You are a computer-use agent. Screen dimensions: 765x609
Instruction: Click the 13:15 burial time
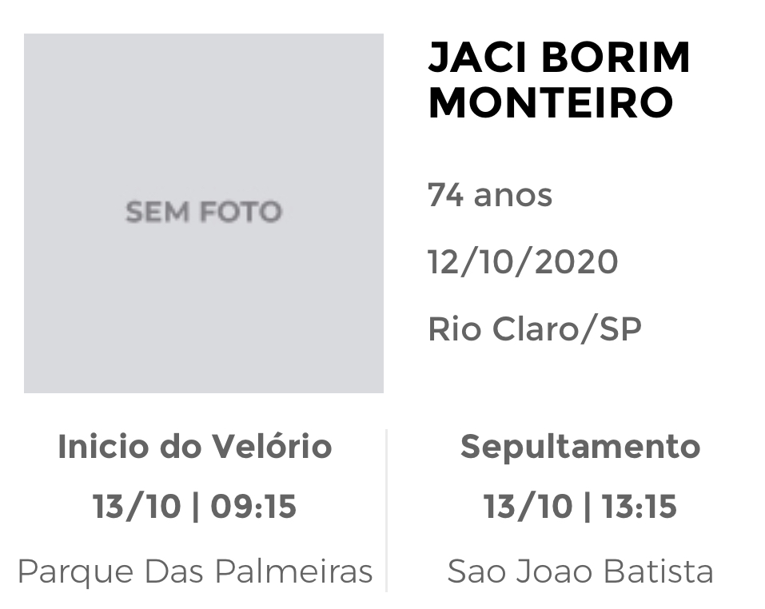click(639, 506)
